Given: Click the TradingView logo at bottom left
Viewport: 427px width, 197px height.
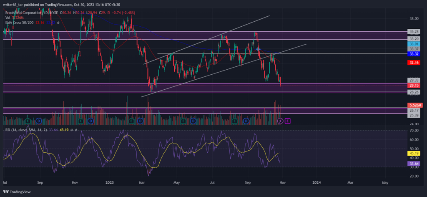Looking at the screenshot, I should pos(17,192).
